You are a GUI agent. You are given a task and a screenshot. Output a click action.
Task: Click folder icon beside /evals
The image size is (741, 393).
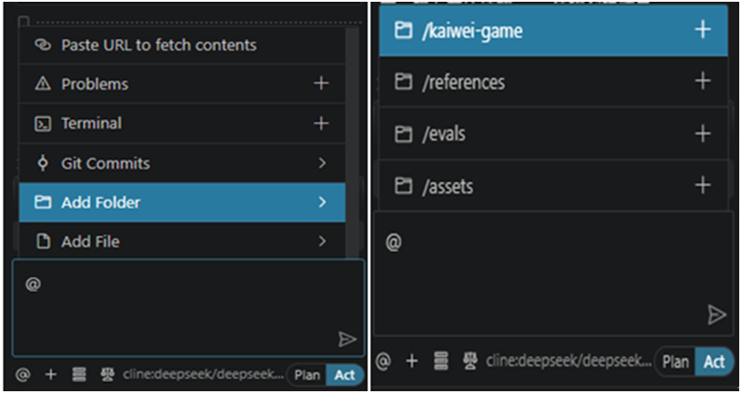point(403,134)
